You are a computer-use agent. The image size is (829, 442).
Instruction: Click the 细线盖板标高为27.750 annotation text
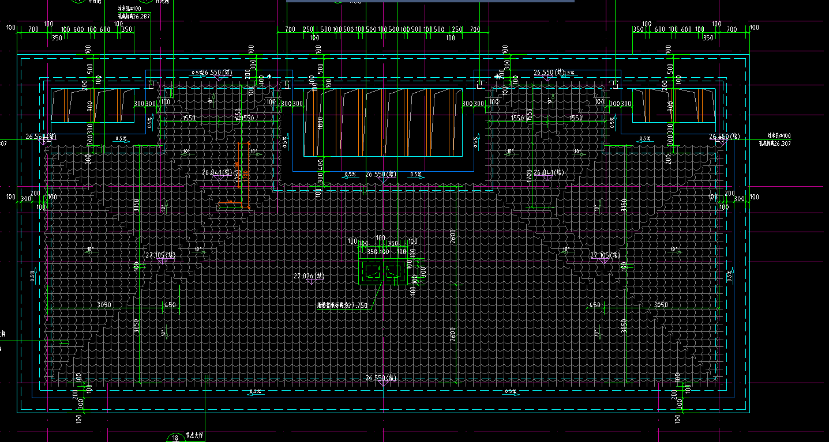[342, 305]
